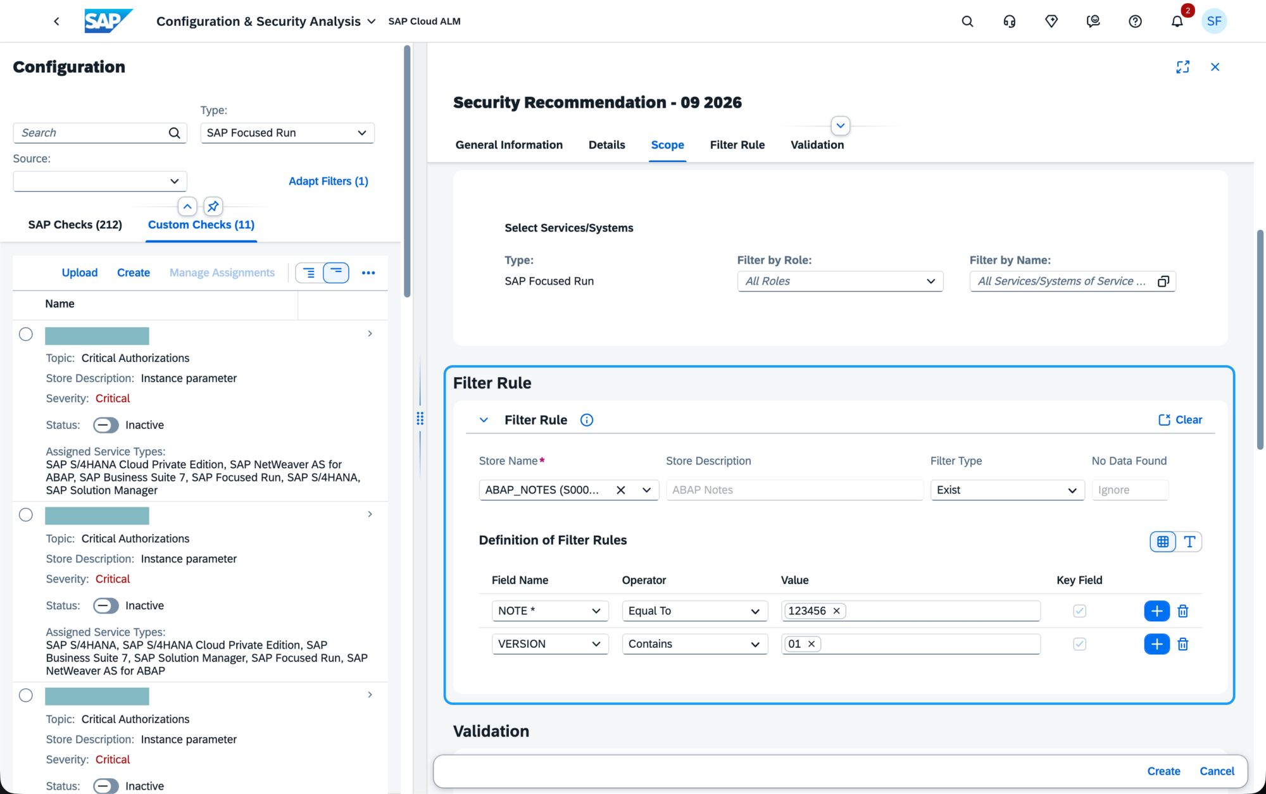Open the Contains operator dropdown
1266x794 pixels.
tap(694, 644)
